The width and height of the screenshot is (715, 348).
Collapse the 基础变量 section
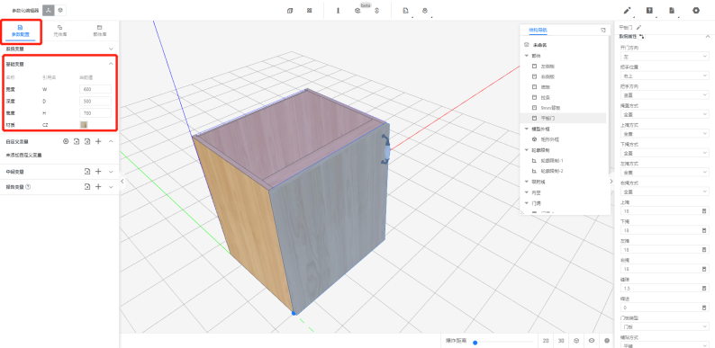(111, 64)
